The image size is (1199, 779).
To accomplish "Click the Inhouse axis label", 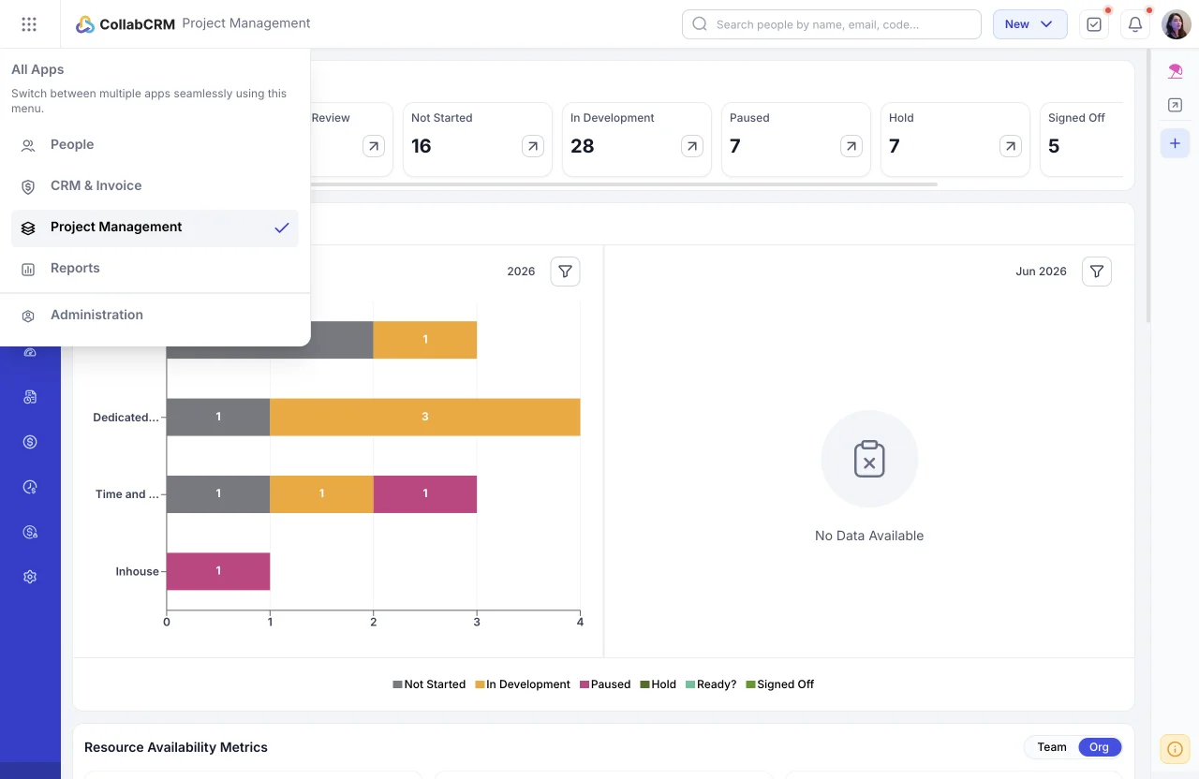I will (138, 571).
